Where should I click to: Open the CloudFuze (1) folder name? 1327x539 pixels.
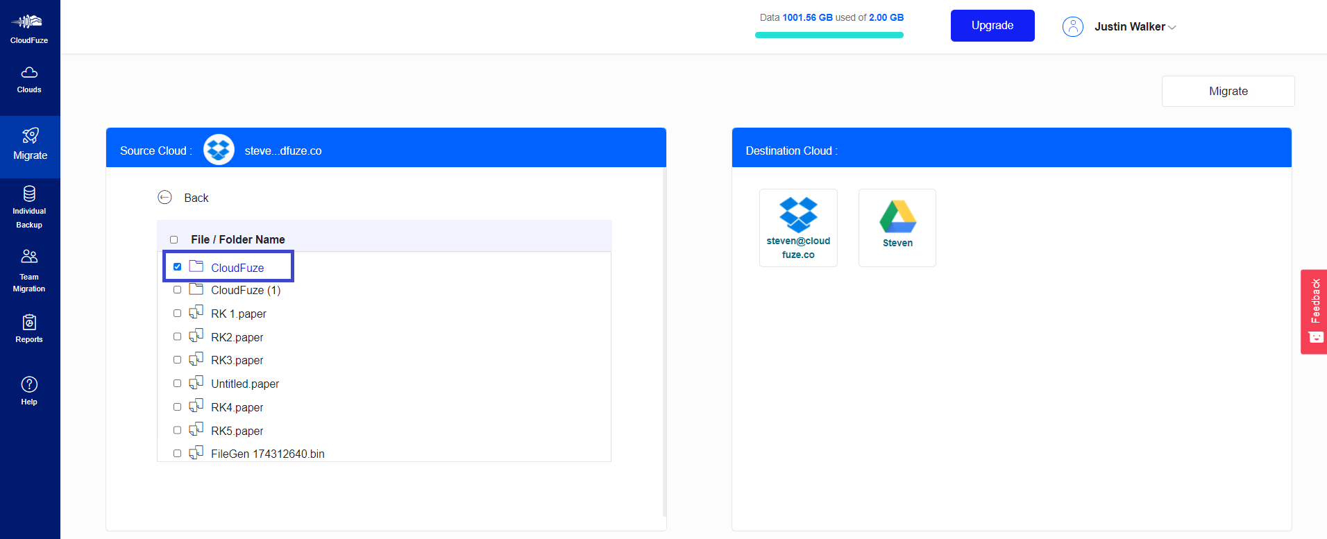(246, 290)
